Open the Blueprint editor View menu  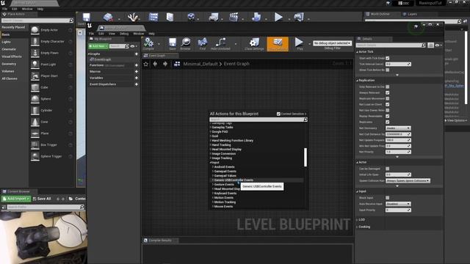pos(112,34)
